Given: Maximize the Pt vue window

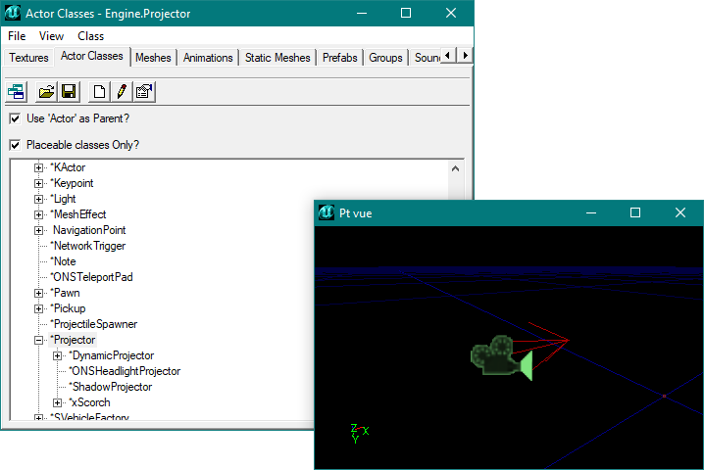Looking at the screenshot, I should [x=635, y=212].
